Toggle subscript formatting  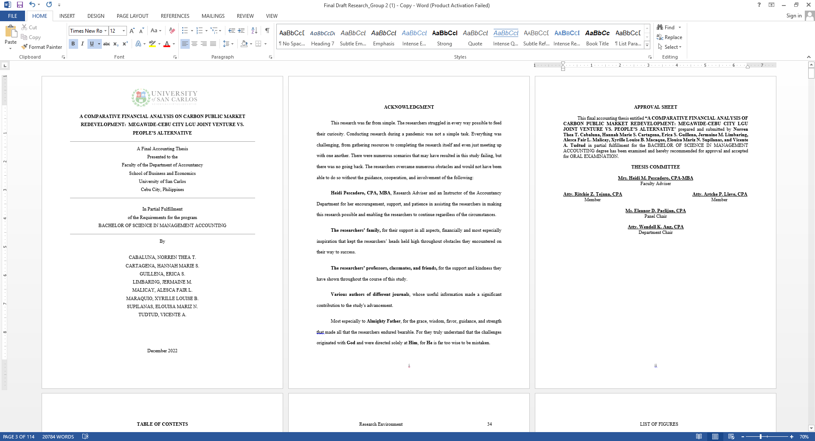click(116, 44)
